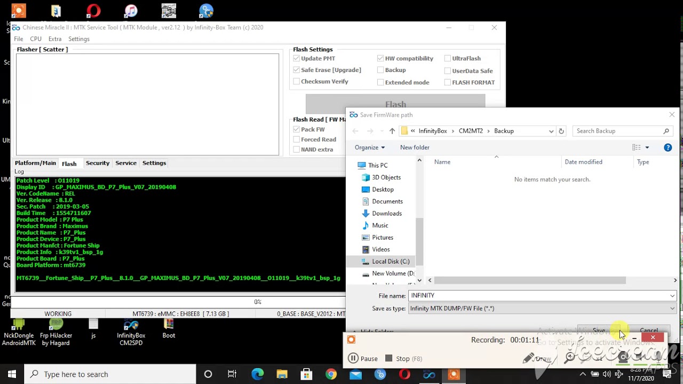Switch to the Security tab
The width and height of the screenshot is (683, 384).
pyautogui.click(x=98, y=163)
